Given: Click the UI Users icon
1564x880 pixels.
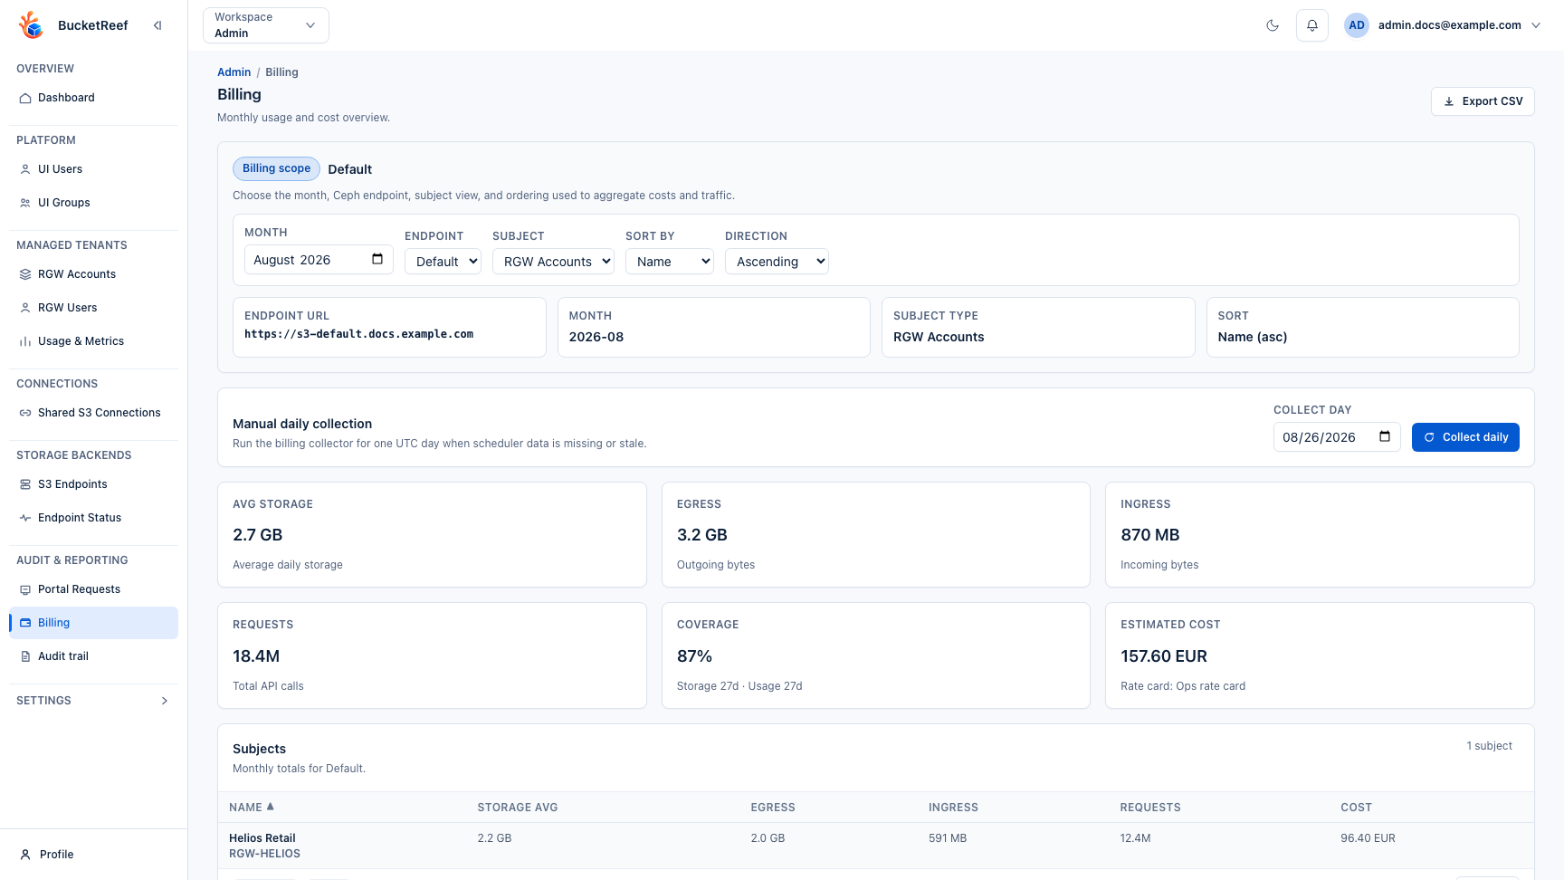Looking at the screenshot, I should (x=25, y=169).
